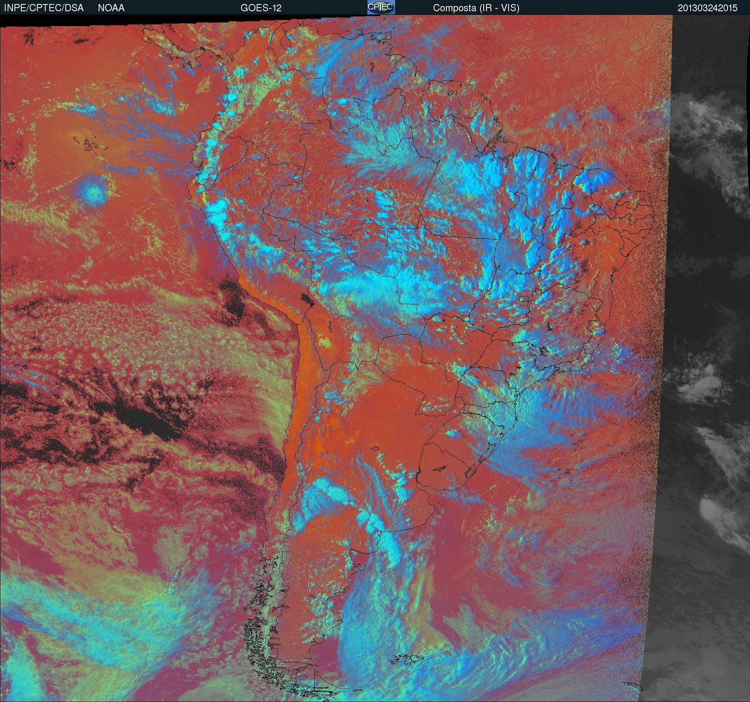This screenshot has height=702, width=750.
Task: Click the 201303242015 timestamp
Action: [707, 8]
